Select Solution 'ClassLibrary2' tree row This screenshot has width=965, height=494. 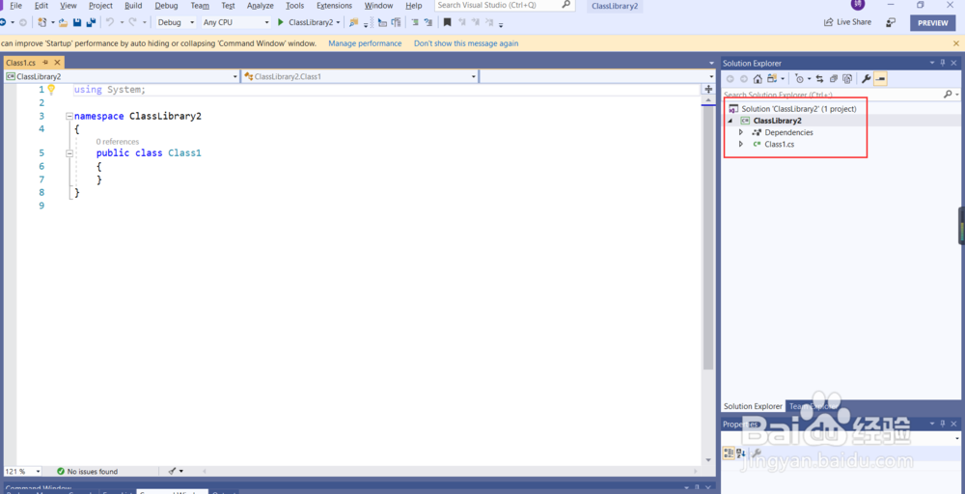point(799,109)
